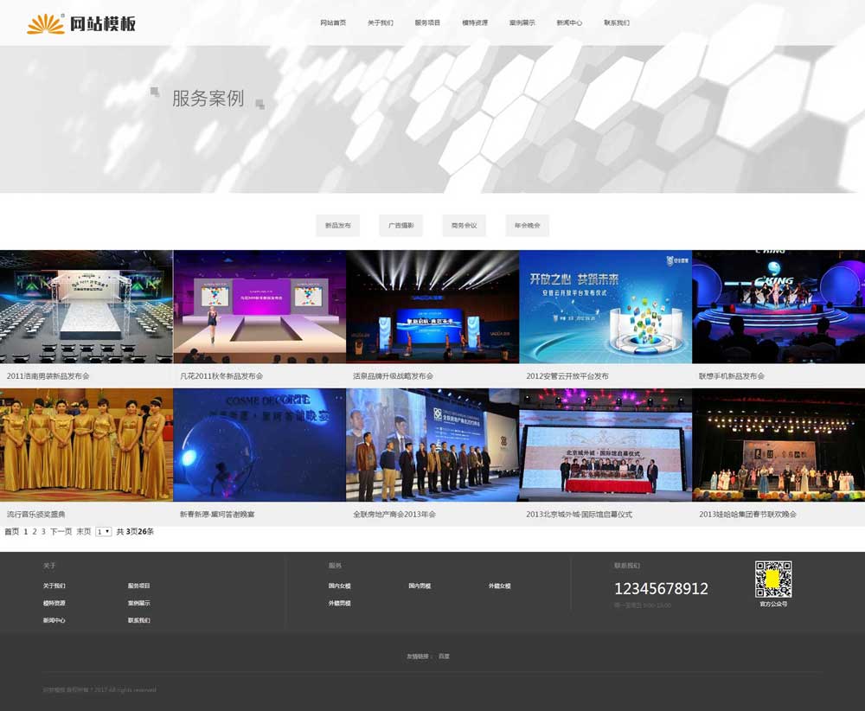Viewport: 865px width, 711px height.
Task: Open 国内女模 link in footer services
Action: [x=339, y=586]
